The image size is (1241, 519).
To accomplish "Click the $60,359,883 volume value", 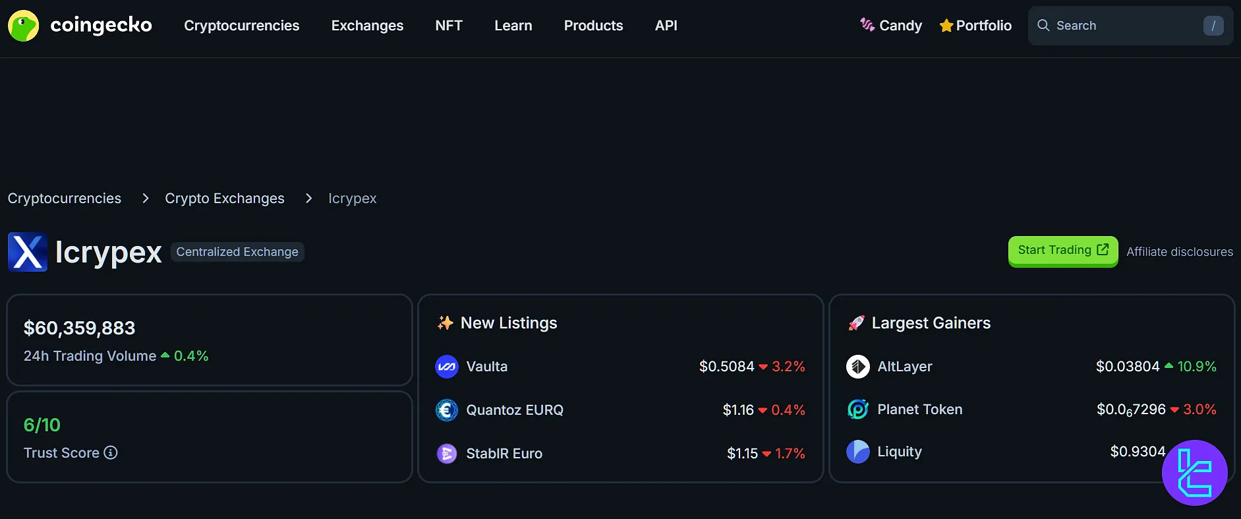I will (x=80, y=328).
